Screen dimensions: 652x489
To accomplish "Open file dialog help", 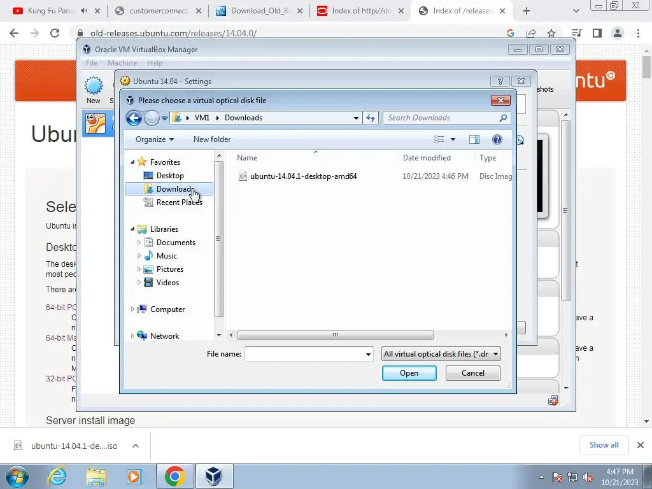I will pos(497,139).
